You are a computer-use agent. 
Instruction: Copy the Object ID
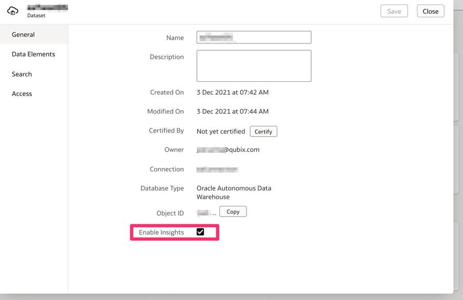tap(233, 211)
